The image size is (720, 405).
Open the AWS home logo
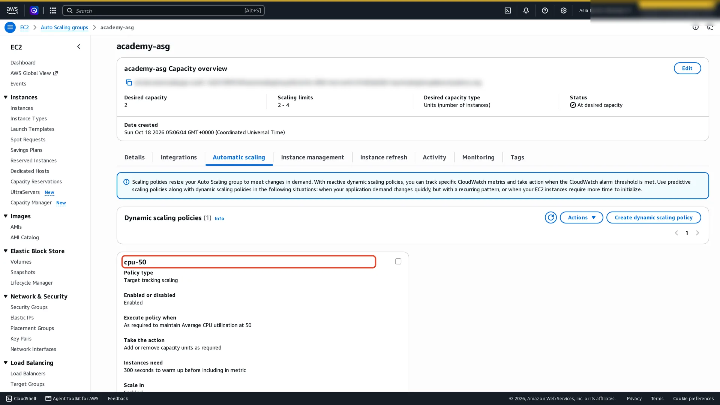(12, 10)
